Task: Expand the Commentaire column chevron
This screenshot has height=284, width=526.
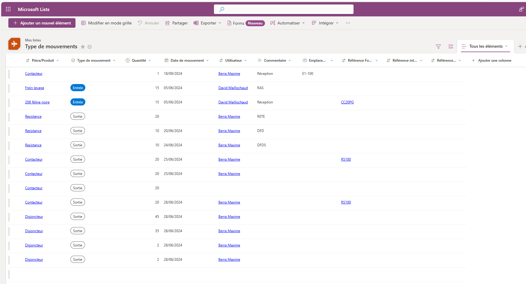Action: 290,60
